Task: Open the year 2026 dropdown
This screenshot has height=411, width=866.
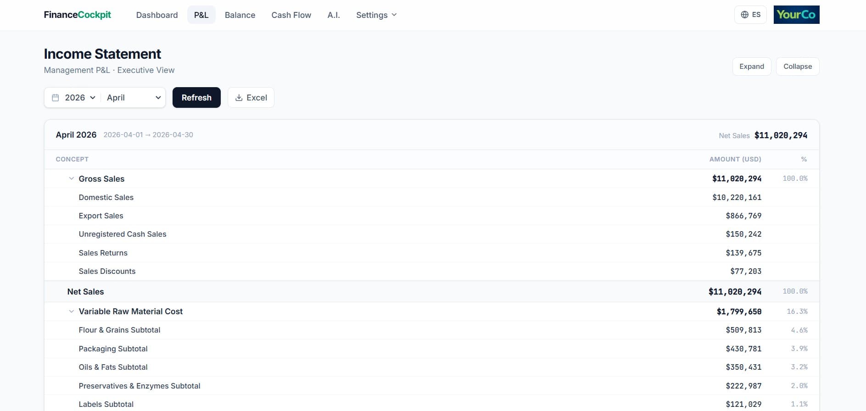Action: point(80,98)
